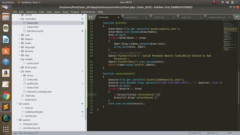Open the Find menu

tap(41, 12)
